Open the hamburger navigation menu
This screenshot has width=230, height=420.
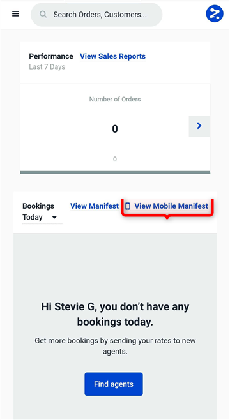click(x=15, y=14)
